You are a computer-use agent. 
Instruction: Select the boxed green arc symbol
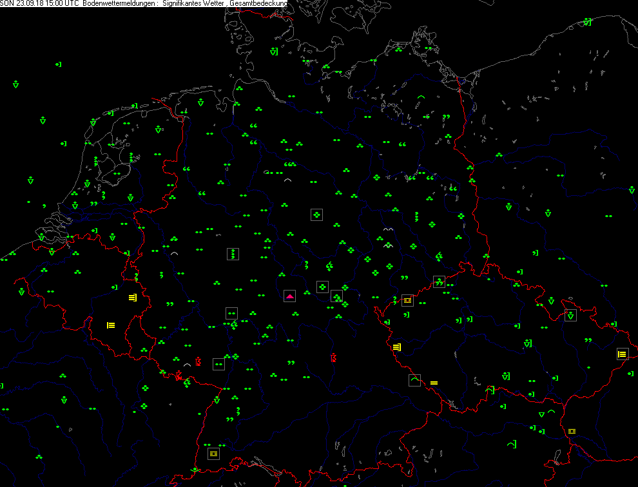[x=414, y=380]
